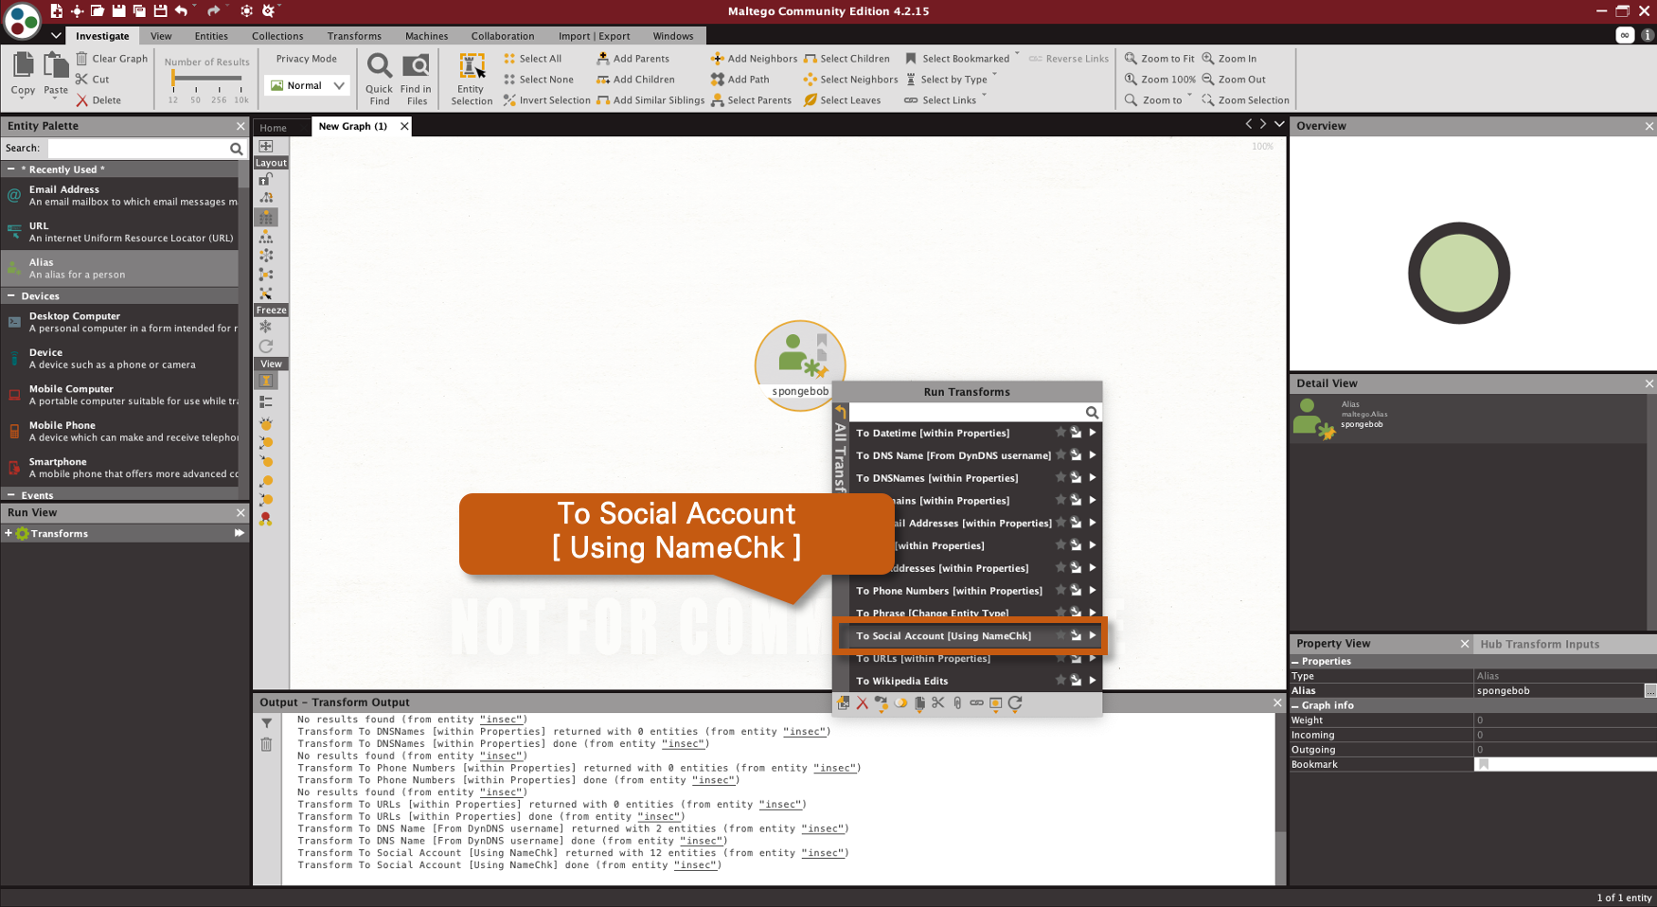Click the Undo arrow in title bar
This screenshot has height=907, width=1657.
click(181, 10)
